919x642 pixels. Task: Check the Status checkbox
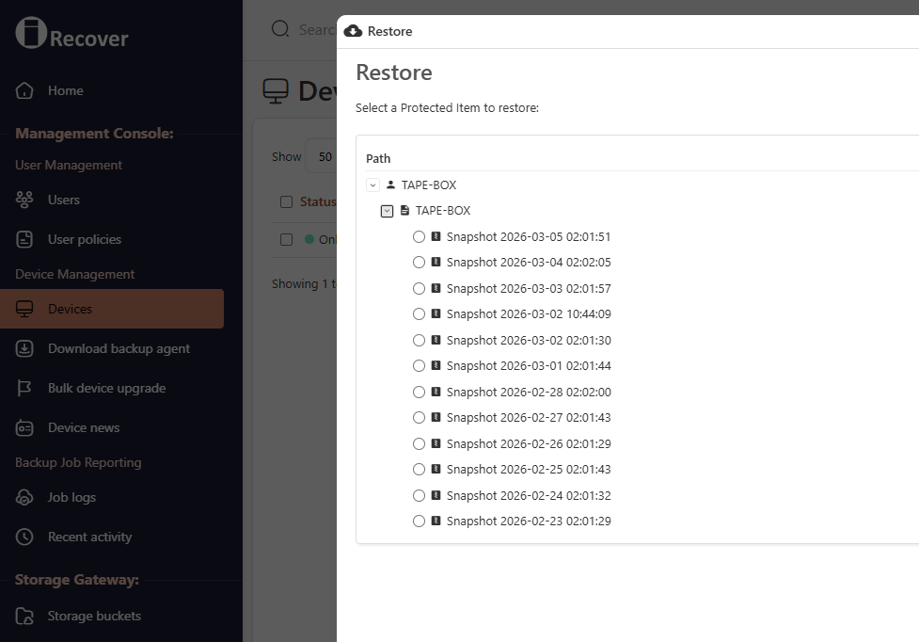click(287, 201)
